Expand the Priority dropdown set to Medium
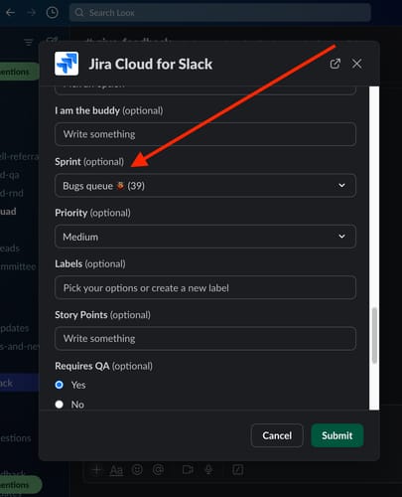This screenshot has height=497, width=402. pyautogui.click(x=205, y=237)
